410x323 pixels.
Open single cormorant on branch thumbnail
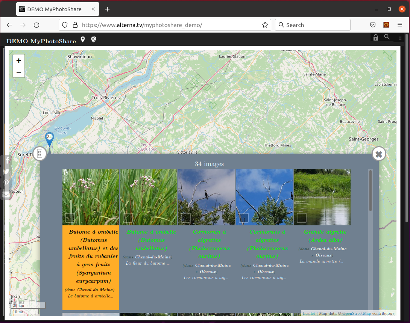tap(207, 197)
